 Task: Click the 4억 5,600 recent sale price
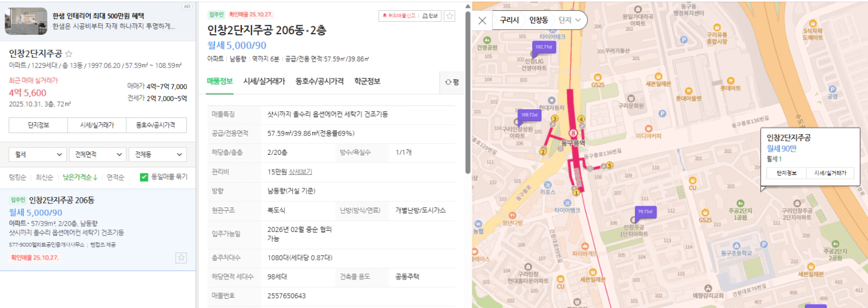pyautogui.click(x=28, y=93)
